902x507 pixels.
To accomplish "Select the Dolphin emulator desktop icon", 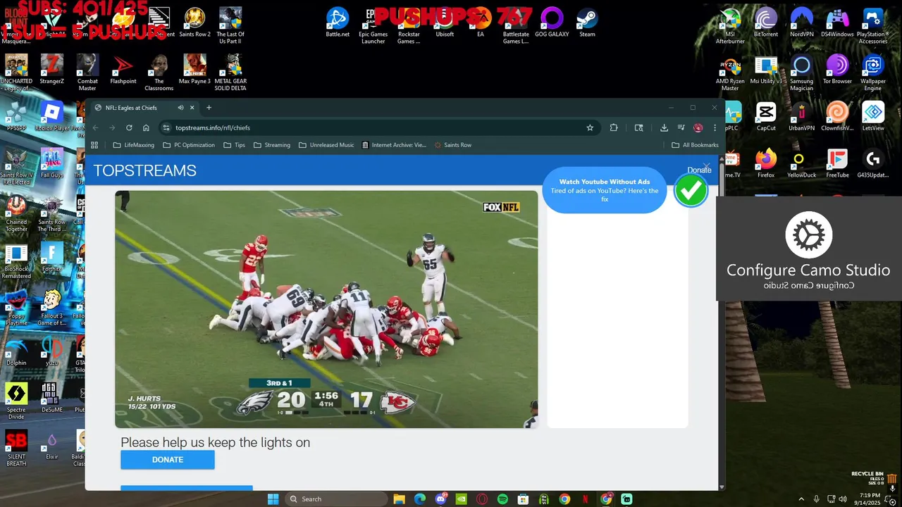I will coord(16,352).
